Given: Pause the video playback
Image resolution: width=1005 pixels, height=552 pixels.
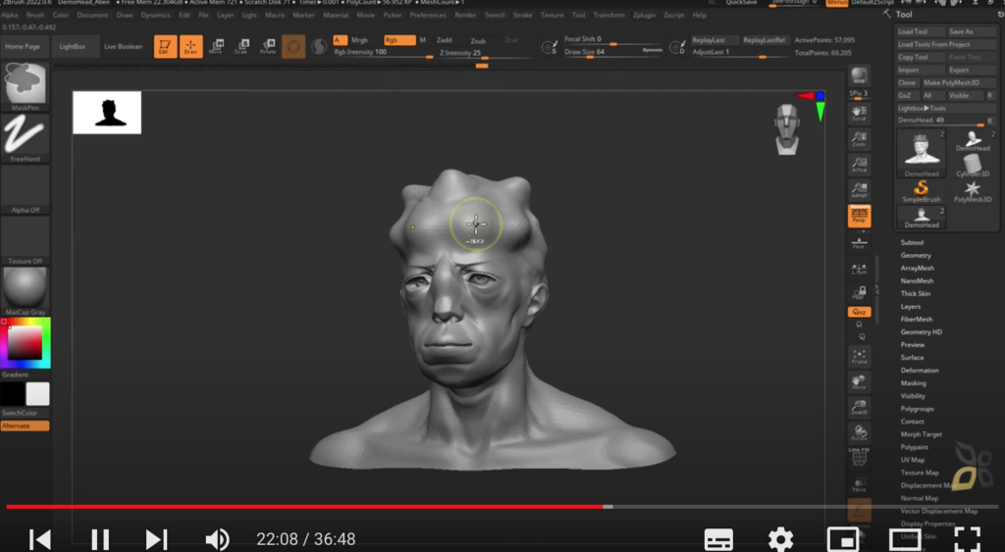Looking at the screenshot, I should [x=100, y=539].
